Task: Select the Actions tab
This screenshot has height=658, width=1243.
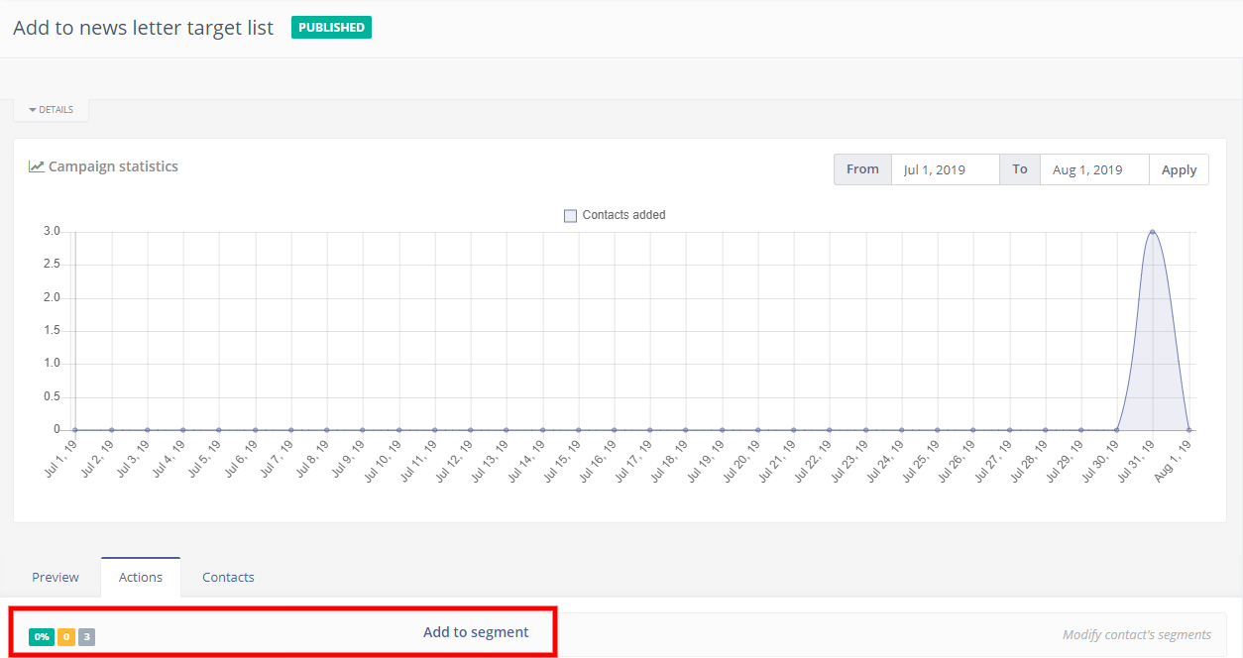Action: [x=140, y=577]
